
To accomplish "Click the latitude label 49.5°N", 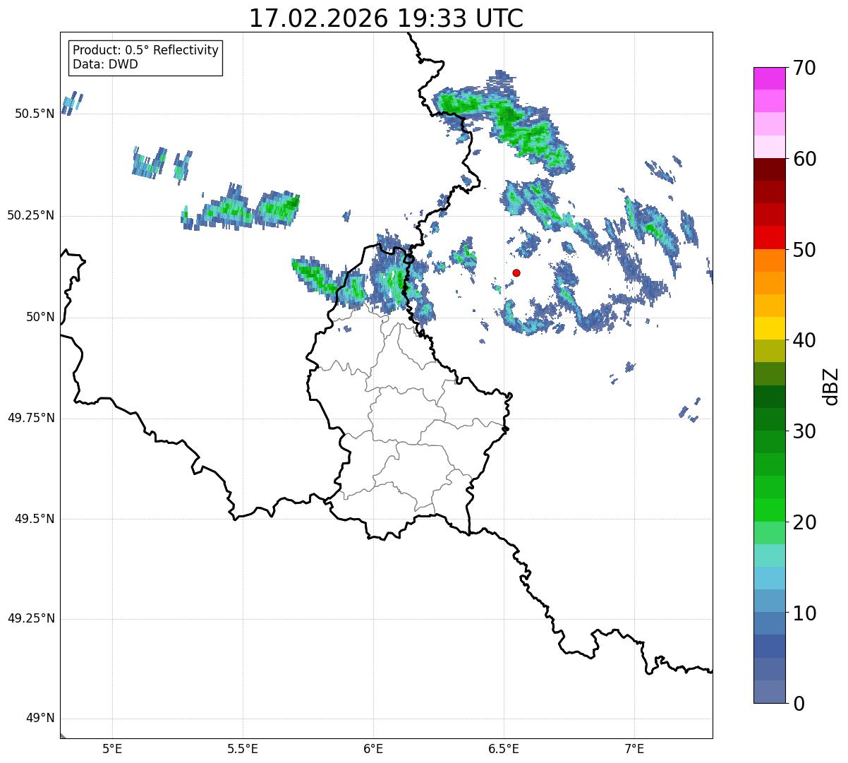I will coord(35,519).
